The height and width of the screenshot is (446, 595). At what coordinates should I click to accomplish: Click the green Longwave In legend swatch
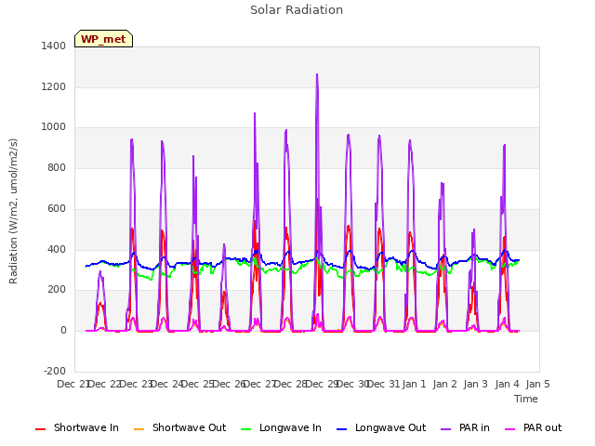pos(245,429)
